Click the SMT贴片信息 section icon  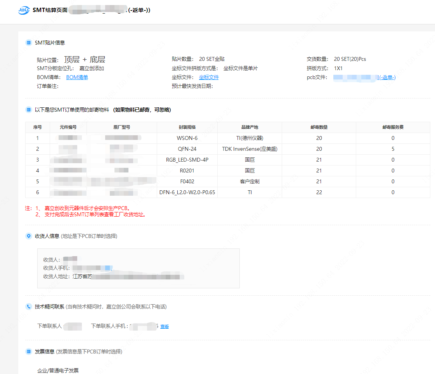[28, 43]
